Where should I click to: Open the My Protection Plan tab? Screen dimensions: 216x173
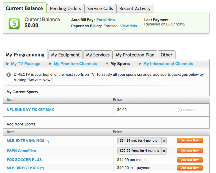click(135, 55)
